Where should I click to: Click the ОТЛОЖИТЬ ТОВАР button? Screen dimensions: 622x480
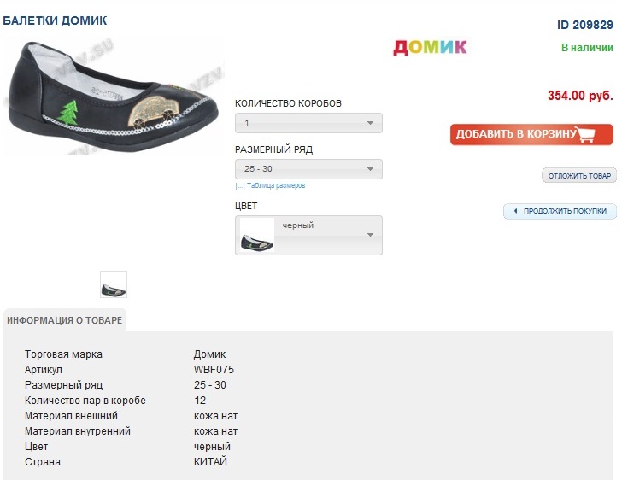pyautogui.click(x=579, y=176)
